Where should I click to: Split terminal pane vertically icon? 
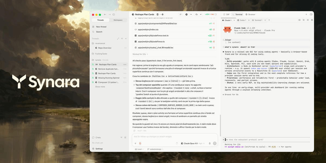[x=303, y=20]
